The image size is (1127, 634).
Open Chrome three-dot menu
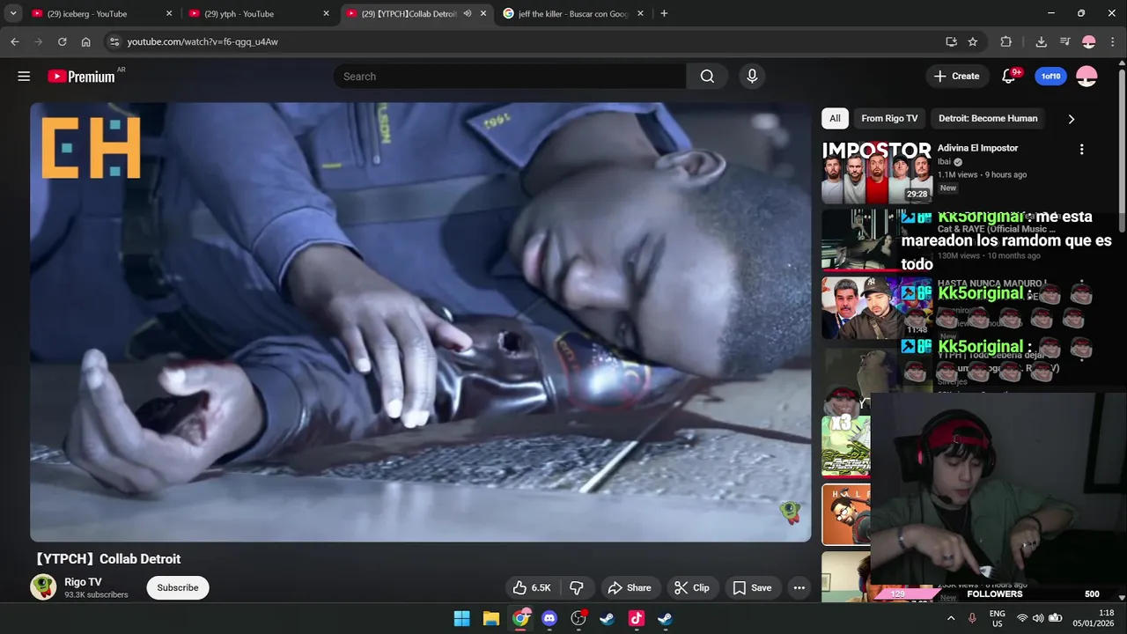[x=1113, y=41]
